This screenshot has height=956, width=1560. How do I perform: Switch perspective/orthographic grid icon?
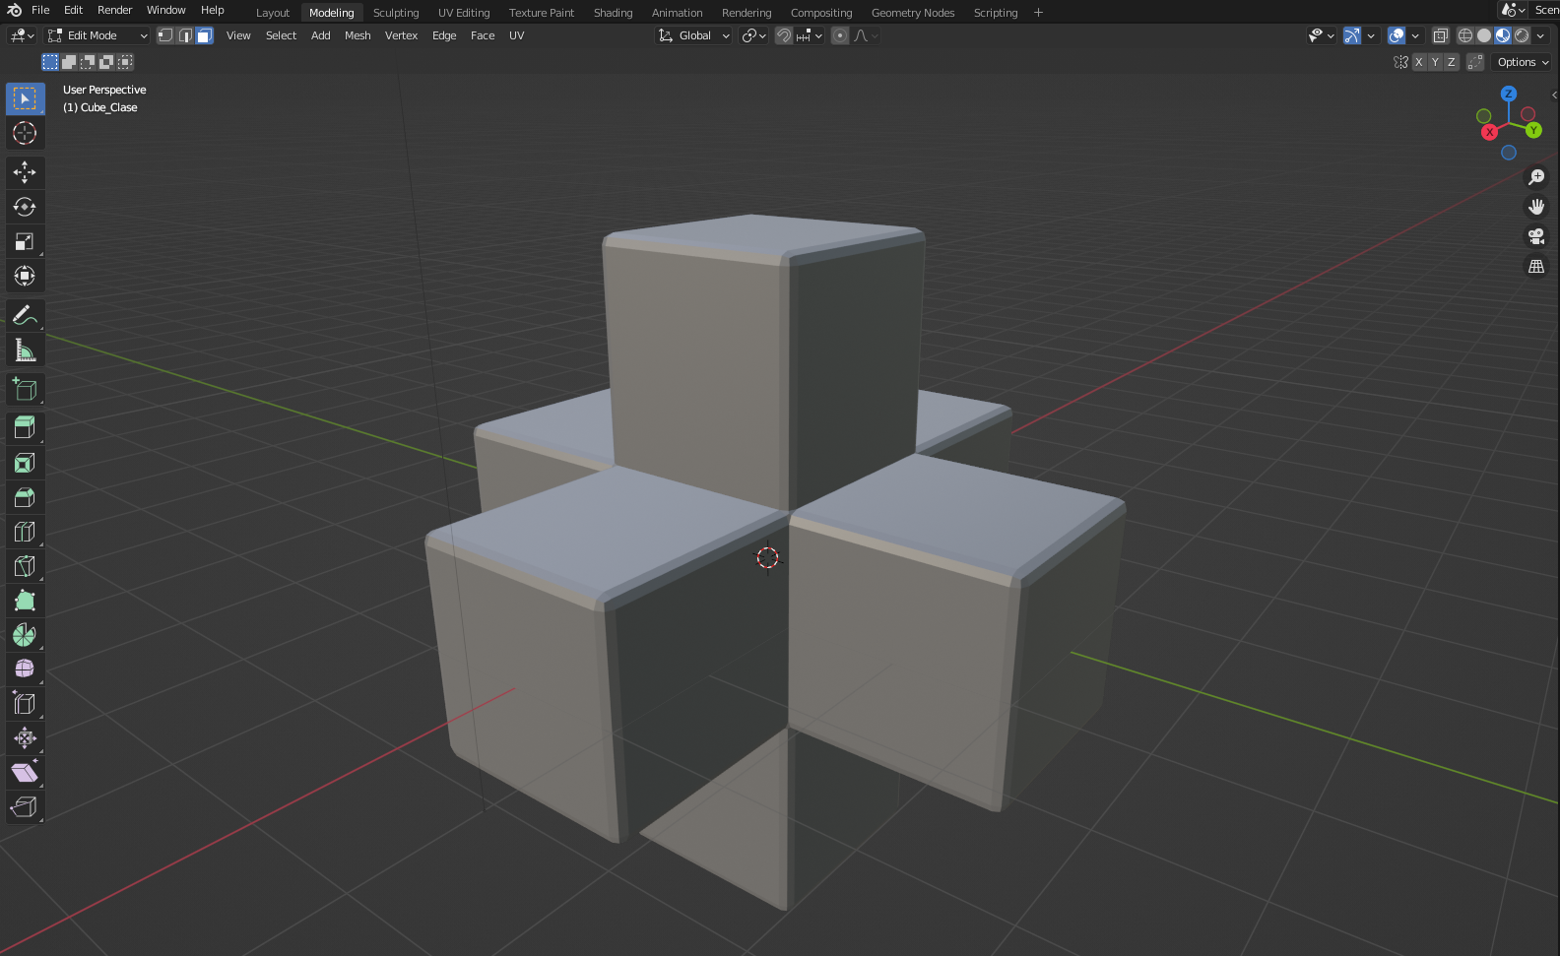pos(1536,267)
